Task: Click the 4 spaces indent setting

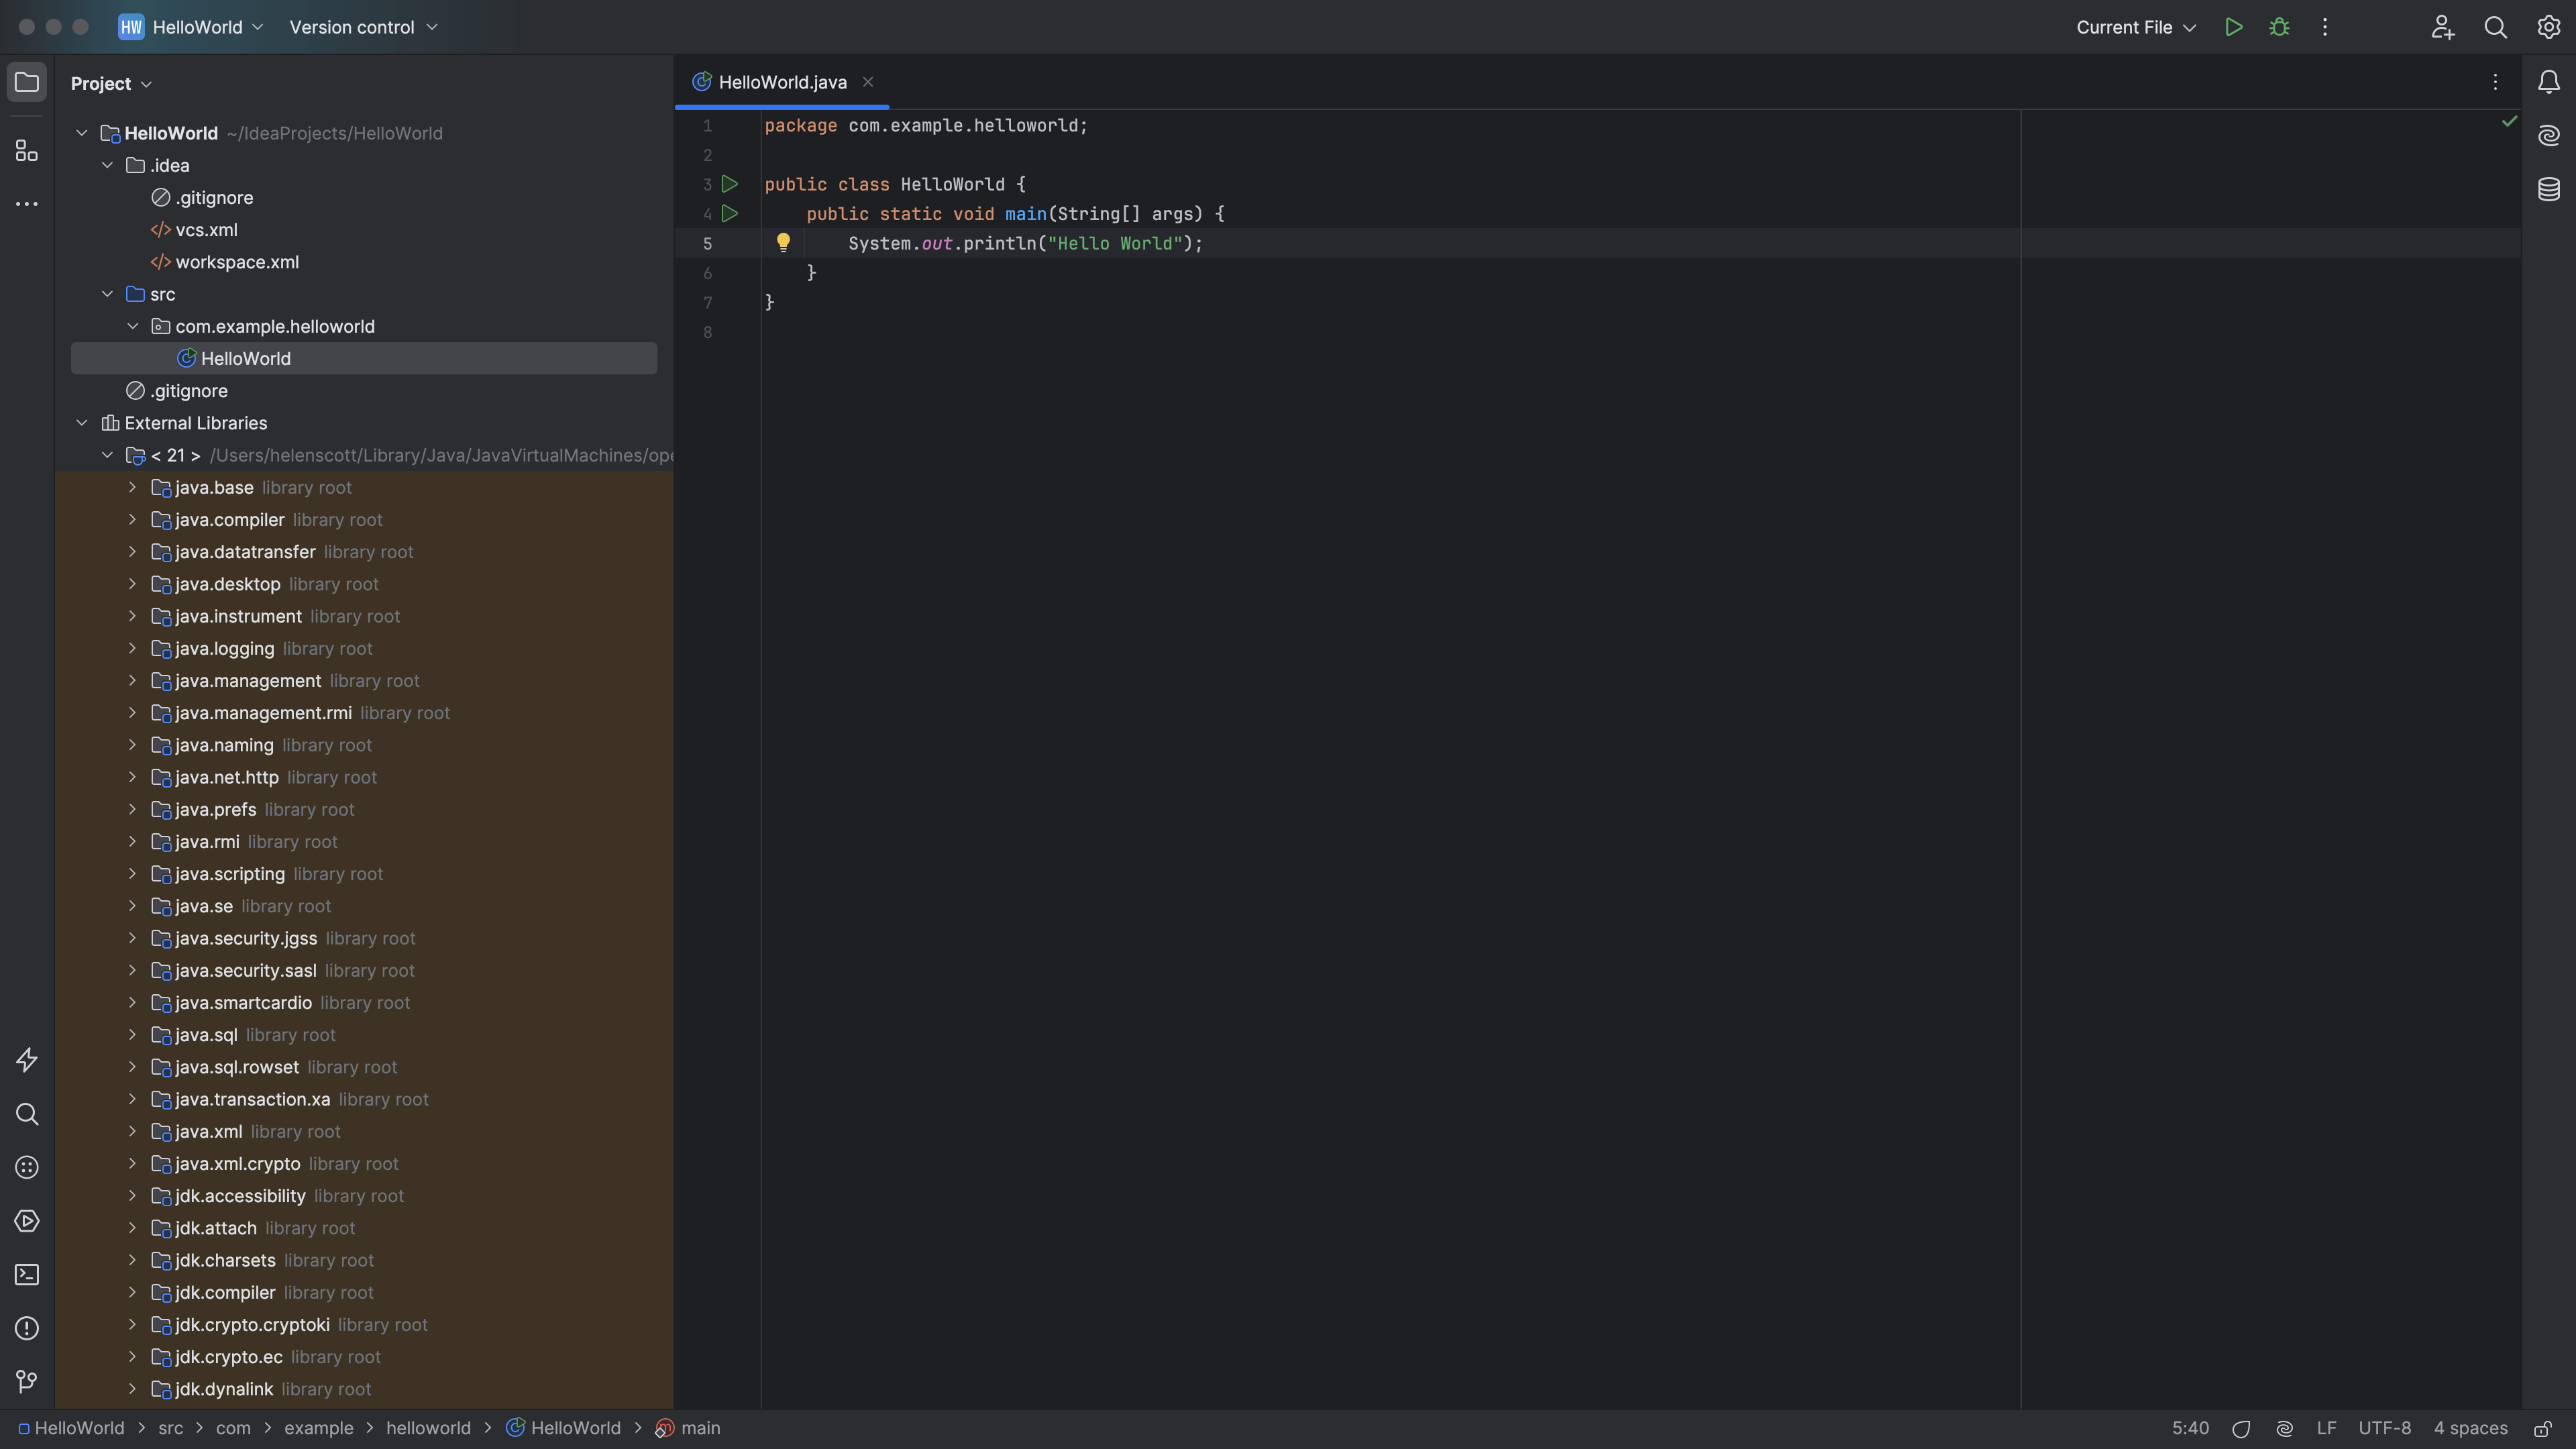Action: click(x=2470, y=1429)
